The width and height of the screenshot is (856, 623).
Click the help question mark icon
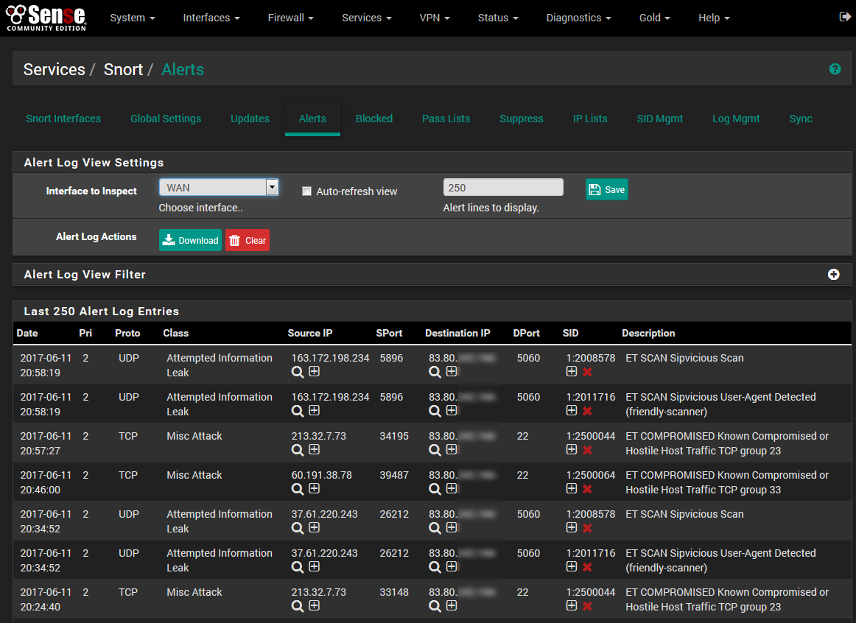click(x=835, y=69)
